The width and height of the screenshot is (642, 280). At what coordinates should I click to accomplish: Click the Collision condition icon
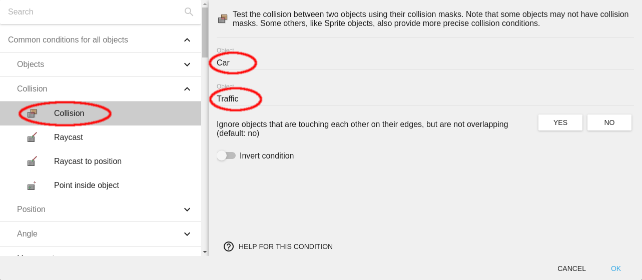click(32, 113)
